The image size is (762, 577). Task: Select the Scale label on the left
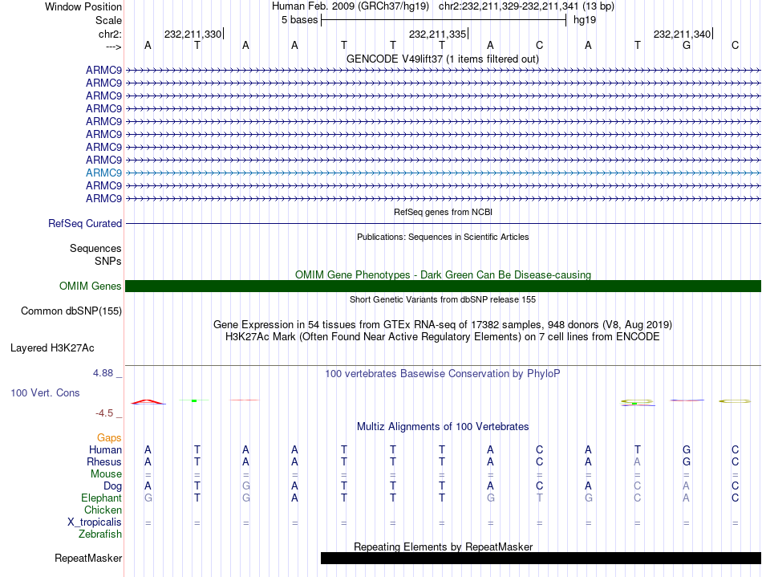(108, 20)
